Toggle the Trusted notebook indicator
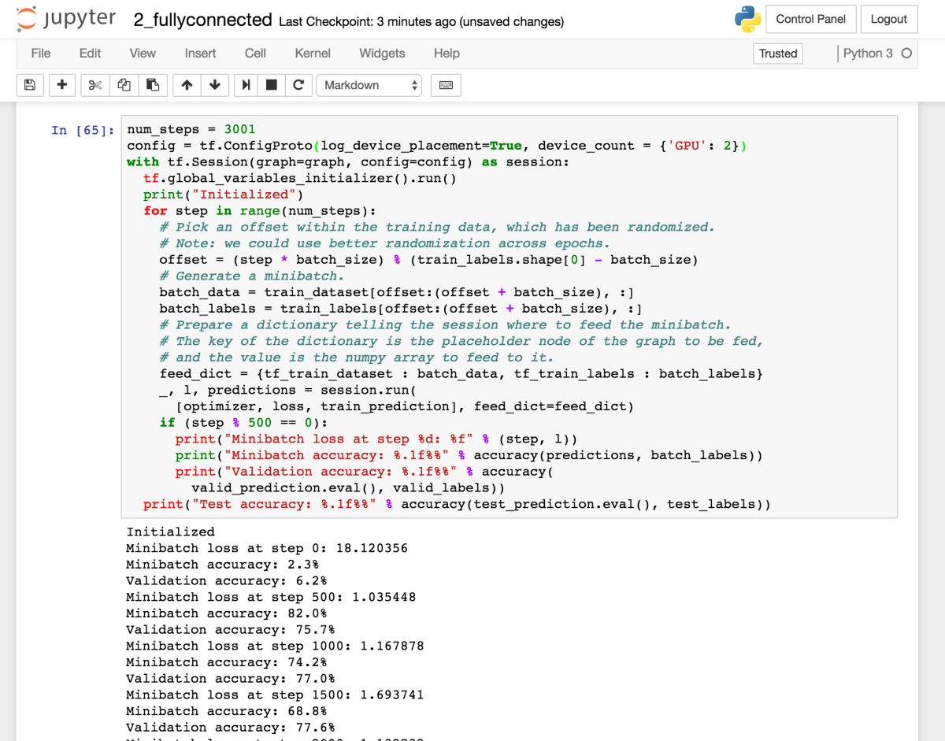 (778, 54)
